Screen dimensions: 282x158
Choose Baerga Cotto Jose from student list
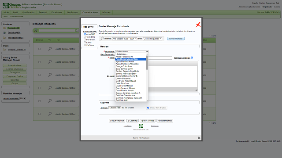coord(130,66)
